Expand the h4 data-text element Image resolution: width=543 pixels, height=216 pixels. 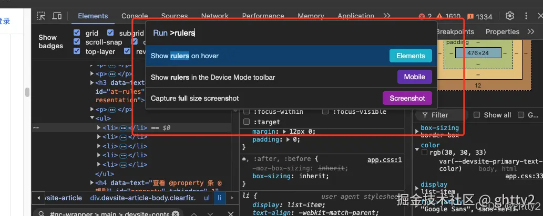[92, 182]
